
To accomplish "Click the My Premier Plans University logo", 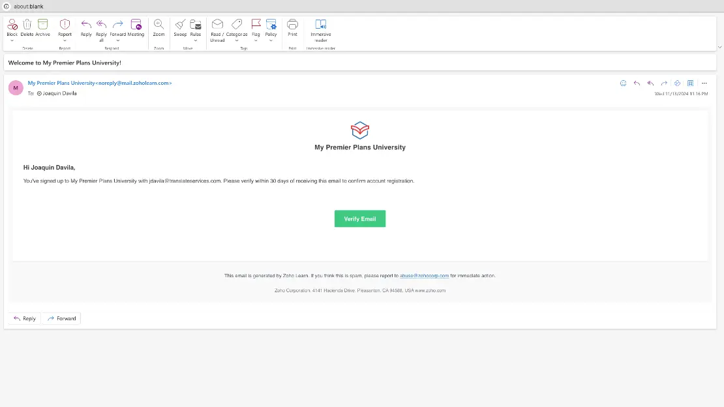I will click(x=359, y=130).
